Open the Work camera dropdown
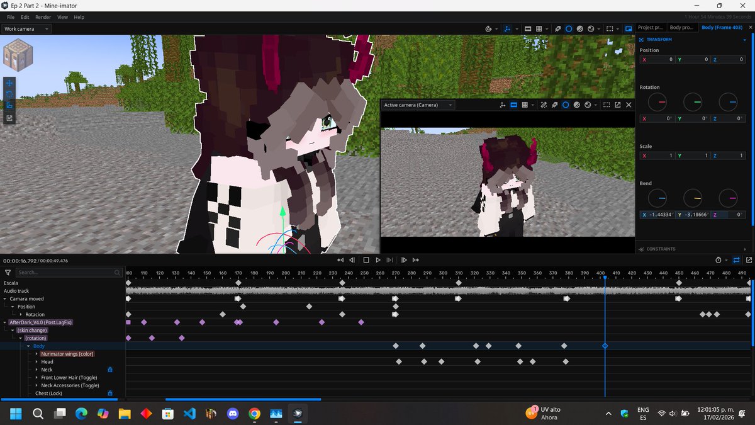This screenshot has width=755, height=425. (x=26, y=29)
